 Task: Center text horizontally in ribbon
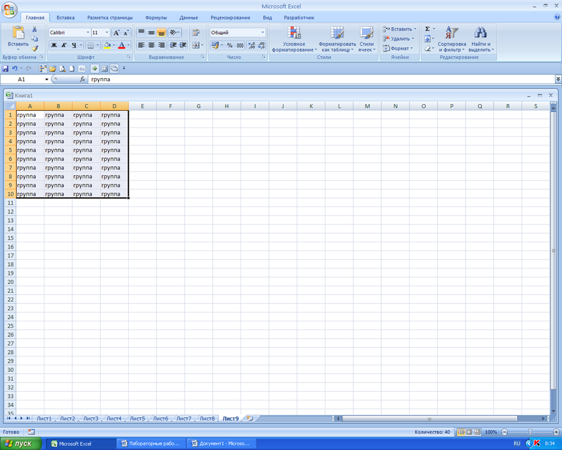151,45
